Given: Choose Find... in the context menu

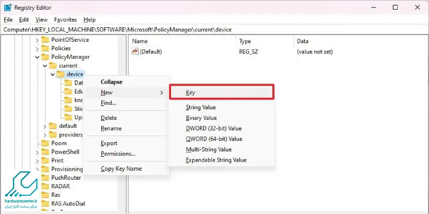Looking at the screenshot, I should 127,103.
